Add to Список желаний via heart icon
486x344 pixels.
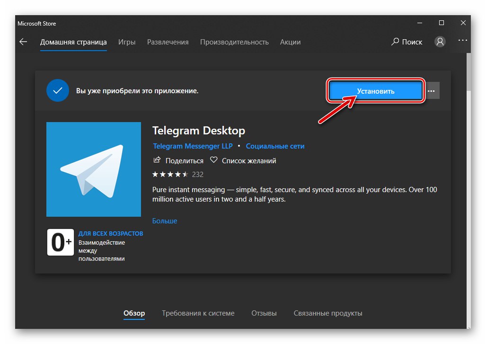click(x=213, y=160)
